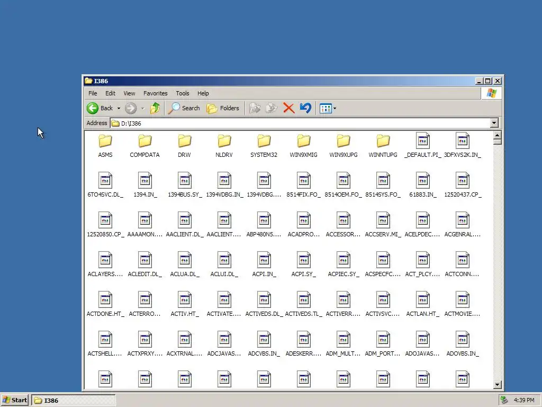
Task: Select the 12520850.CP_ file
Action: coord(105,225)
